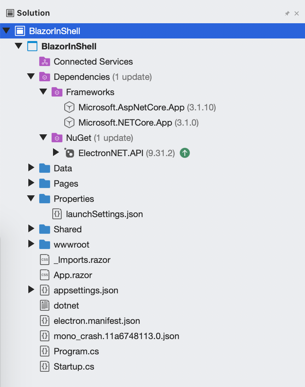Click the mono_crash json file icon

click(x=45, y=336)
